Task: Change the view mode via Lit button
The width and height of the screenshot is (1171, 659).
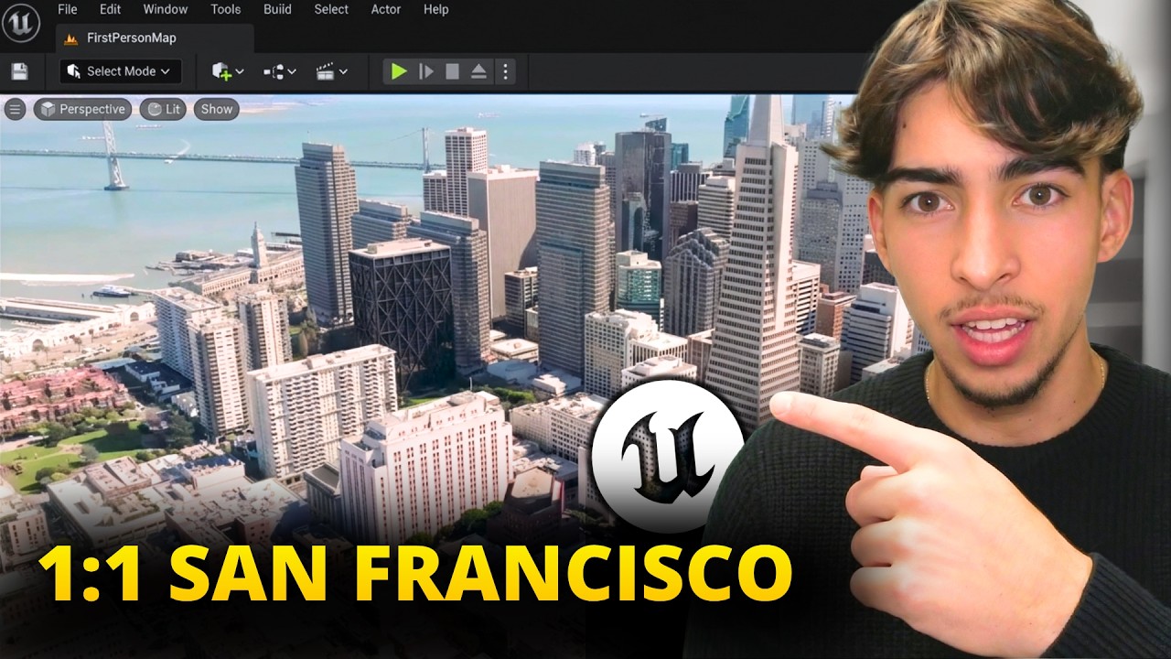Action: click(163, 110)
